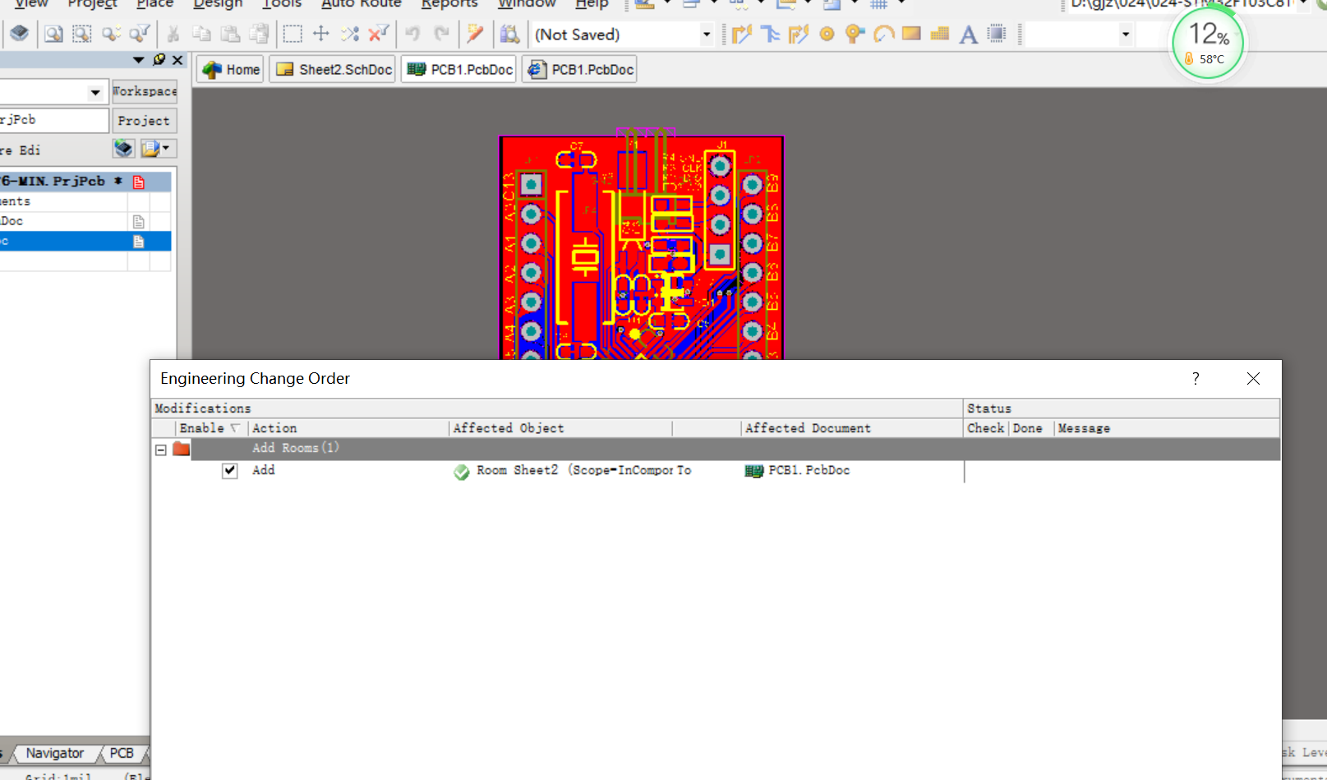Open the Projects panel options arrow
Viewport: 1327px width, 780px height.
point(138,60)
